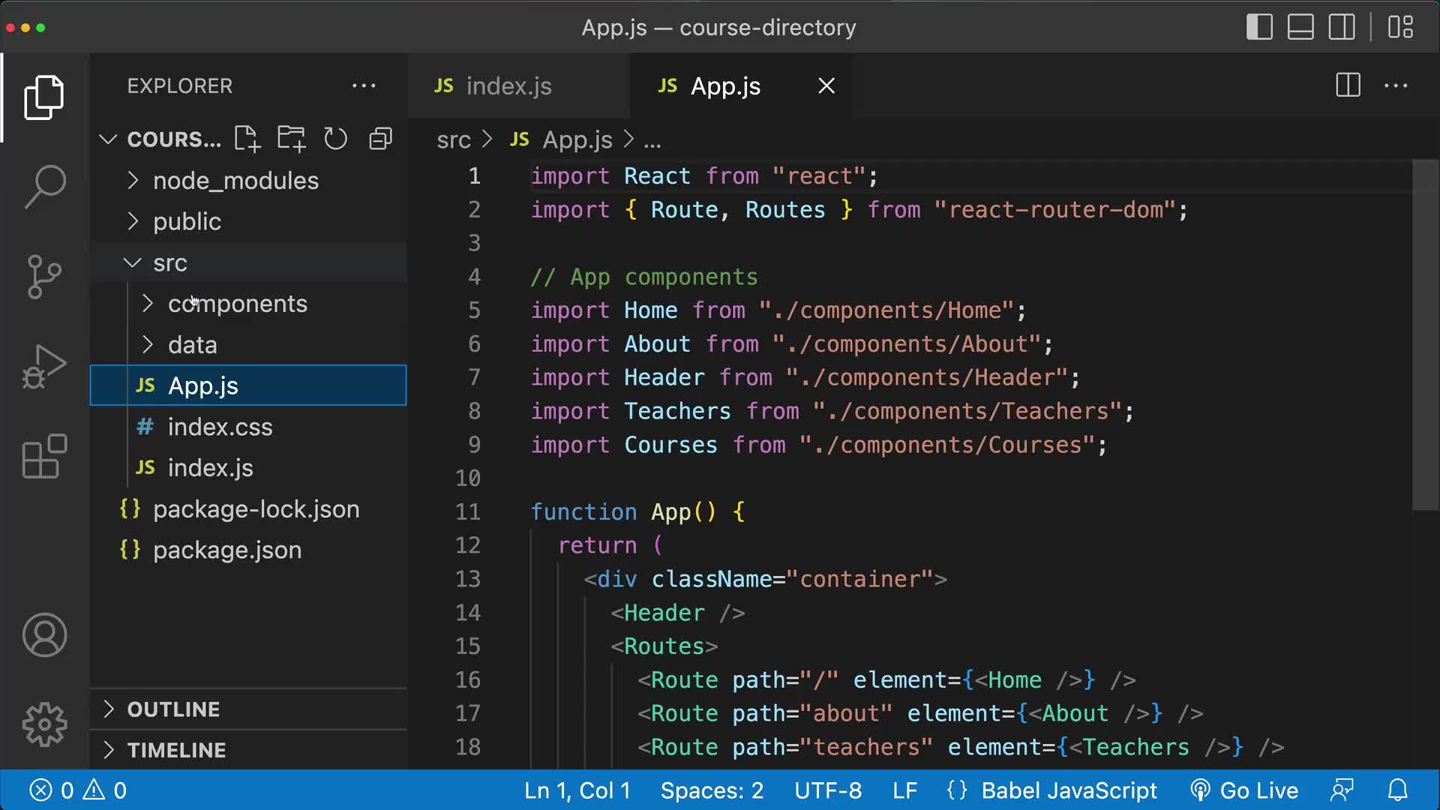
Task: Open Explorer more actions menu
Action: [x=364, y=85]
